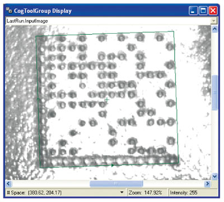
Task: Close the CogToolGroup Display window
Action: tap(213, 11)
